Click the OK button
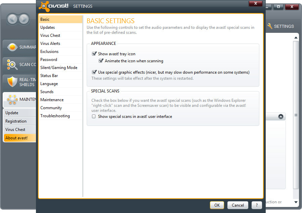This screenshot has height=213, width=302. (217, 205)
